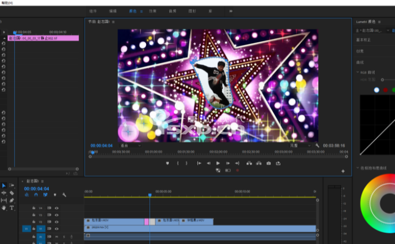Viewport: 395px width, 244px height.
Task: Select the Slip tool
Action: 4,200
